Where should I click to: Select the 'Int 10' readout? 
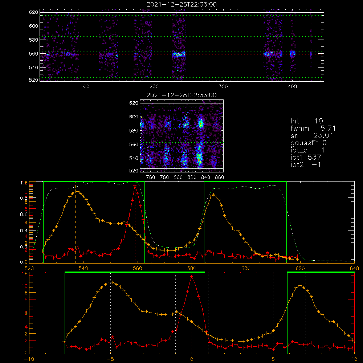307,121
